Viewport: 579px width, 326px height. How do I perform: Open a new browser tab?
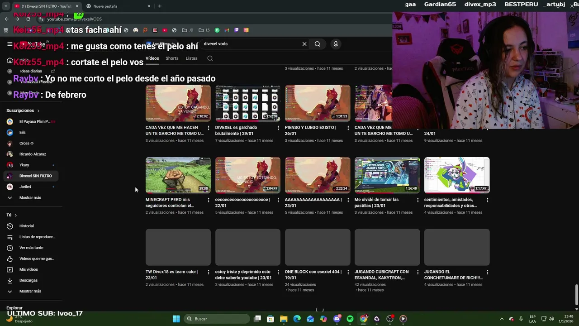point(160,6)
